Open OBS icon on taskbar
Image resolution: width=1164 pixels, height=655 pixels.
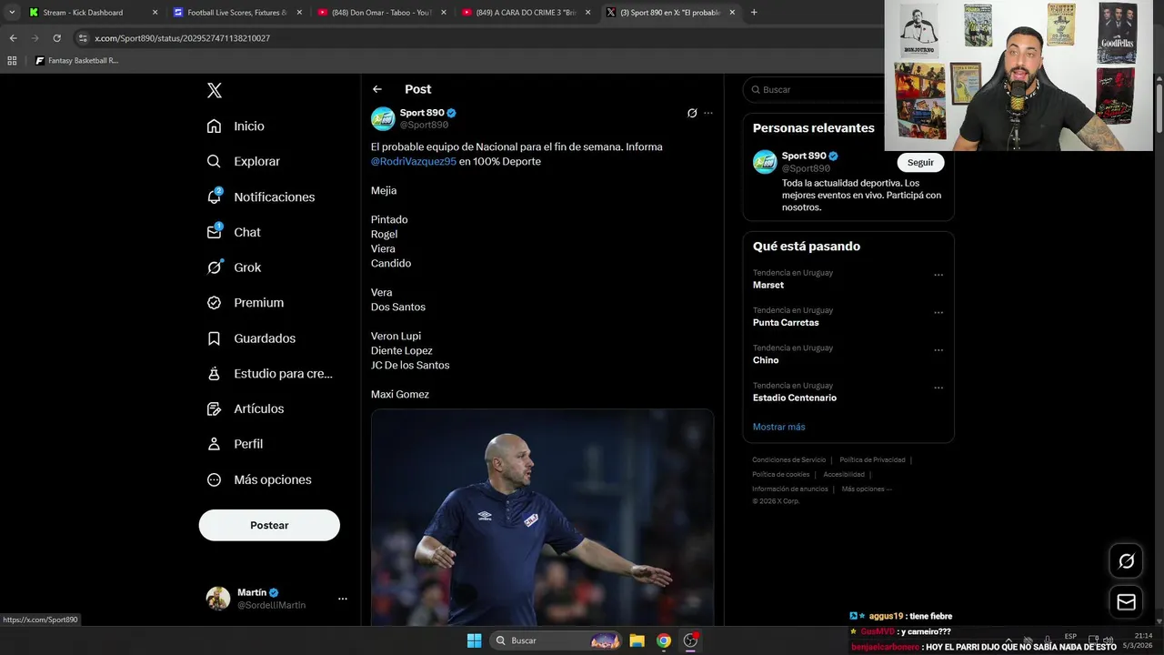(x=690, y=640)
